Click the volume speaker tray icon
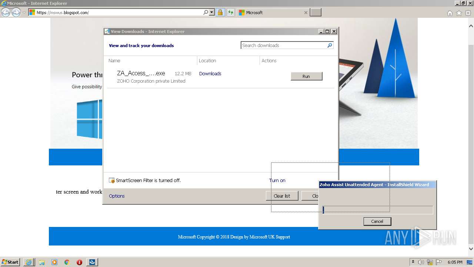Viewport: 474px width, 267px height. (421, 262)
